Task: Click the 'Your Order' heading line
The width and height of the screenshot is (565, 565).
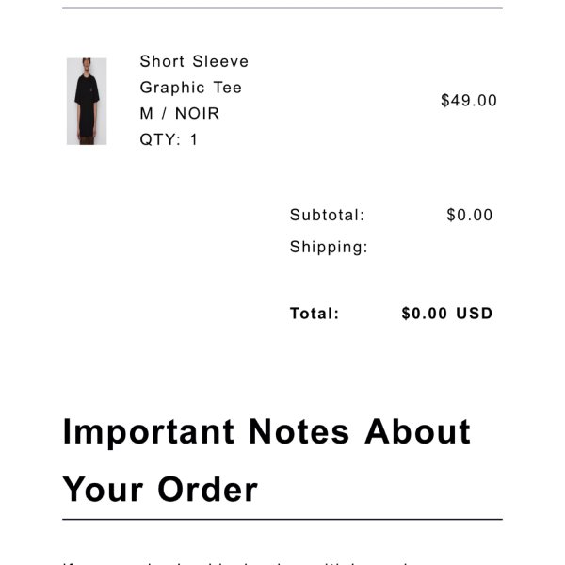Action: pos(160,490)
